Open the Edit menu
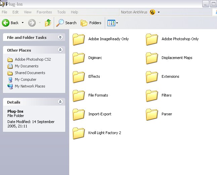 15,12
